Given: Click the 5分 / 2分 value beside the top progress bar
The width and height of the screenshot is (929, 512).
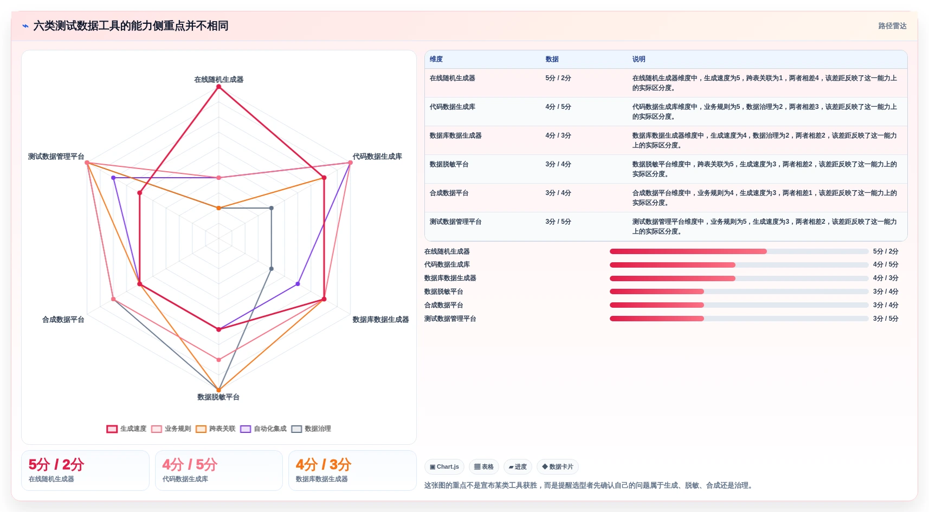Looking at the screenshot, I should pyautogui.click(x=886, y=251).
